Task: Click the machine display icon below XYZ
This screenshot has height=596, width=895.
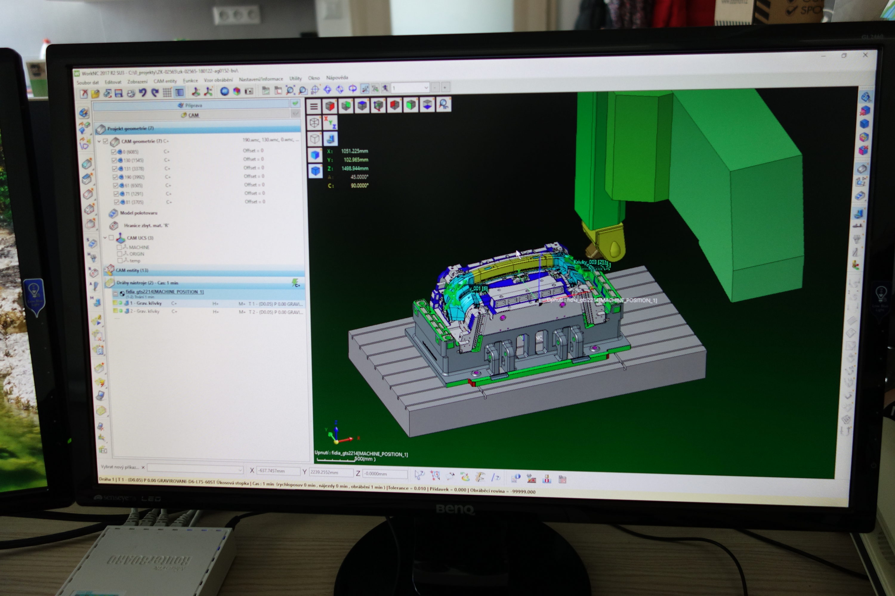Action: (x=331, y=139)
